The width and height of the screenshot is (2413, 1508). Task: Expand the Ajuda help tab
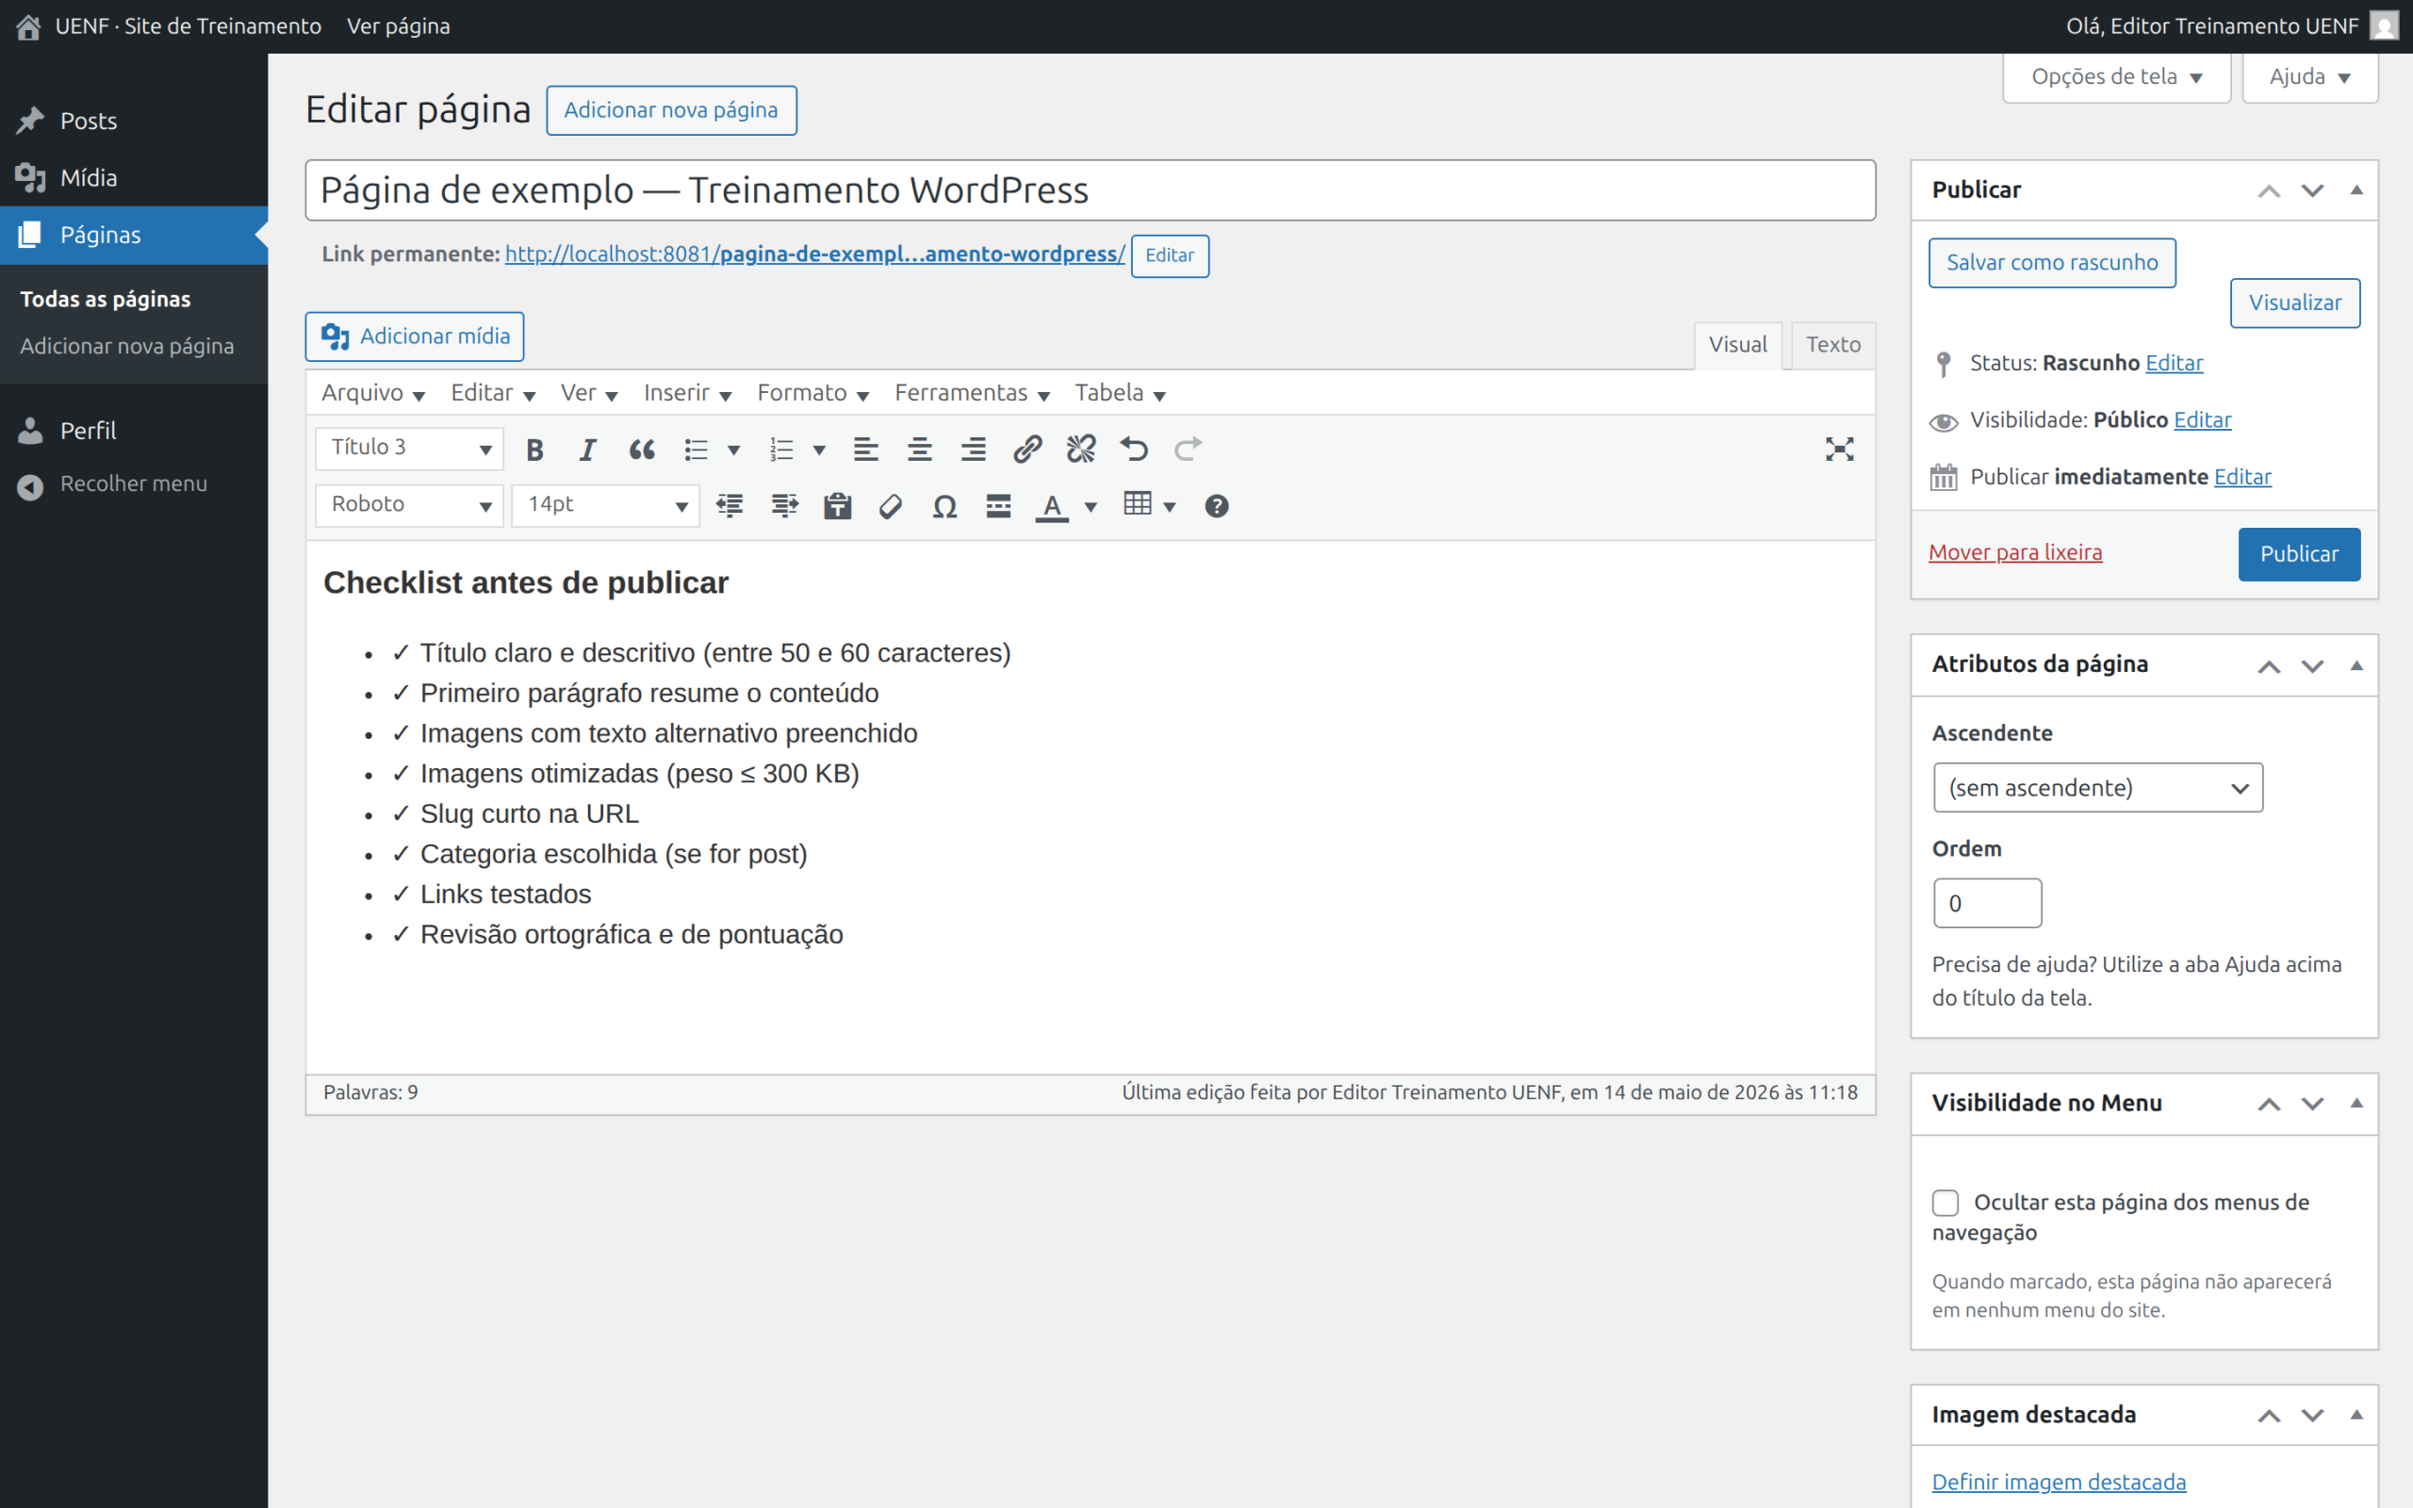(x=2309, y=76)
